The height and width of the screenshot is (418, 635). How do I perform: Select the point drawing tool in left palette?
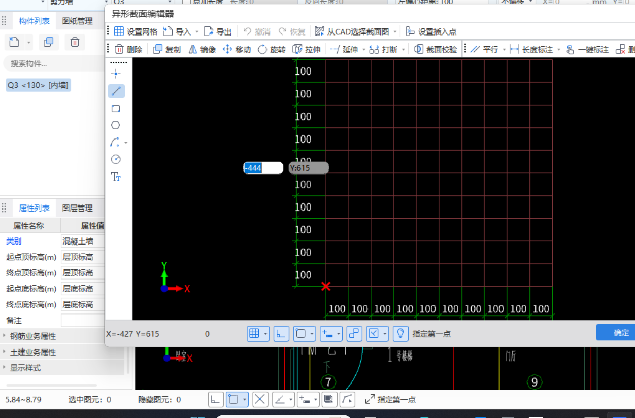pos(116,74)
